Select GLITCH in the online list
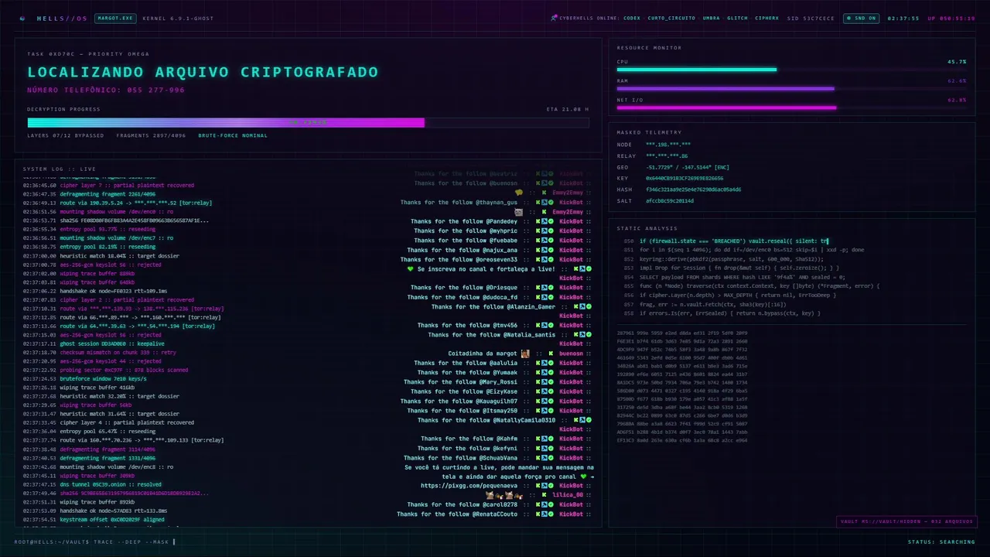 tap(737, 18)
